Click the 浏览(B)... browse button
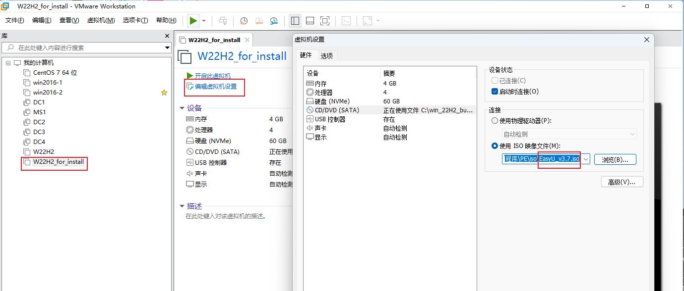The width and height of the screenshot is (684, 291). 615,159
